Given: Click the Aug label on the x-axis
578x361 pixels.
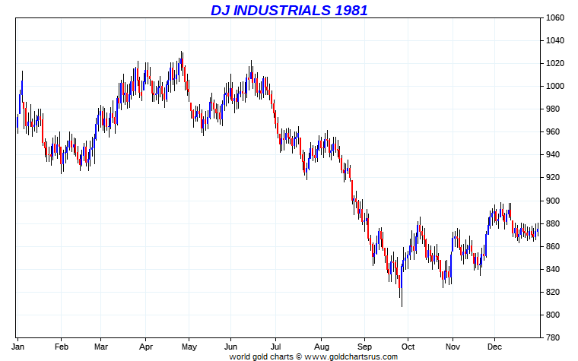Looking at the screenshot, I should [322, 347].
